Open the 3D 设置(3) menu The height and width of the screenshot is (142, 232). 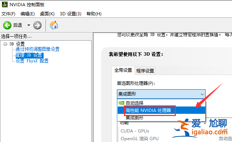pos(70,14)
